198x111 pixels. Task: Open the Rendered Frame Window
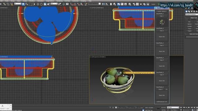tap(137, 4)
